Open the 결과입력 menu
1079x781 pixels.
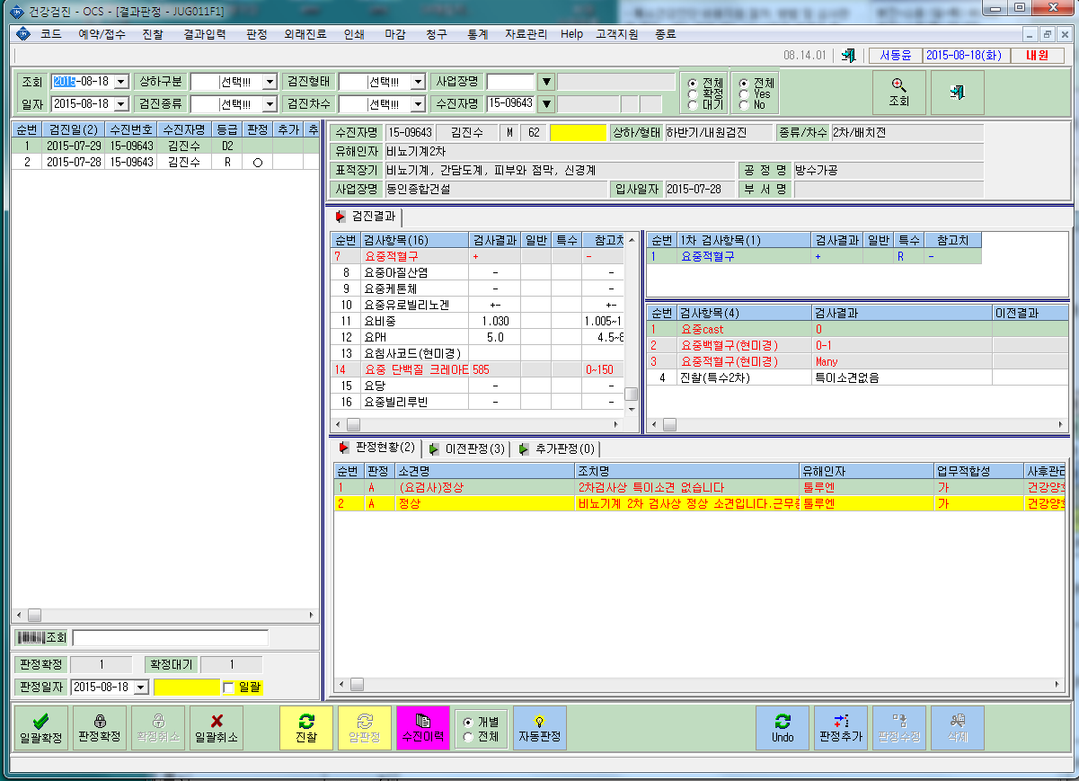pyautogui.click(x=204, y=34)
